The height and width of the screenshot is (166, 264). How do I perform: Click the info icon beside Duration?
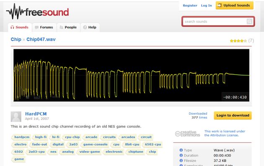point(181,155)
